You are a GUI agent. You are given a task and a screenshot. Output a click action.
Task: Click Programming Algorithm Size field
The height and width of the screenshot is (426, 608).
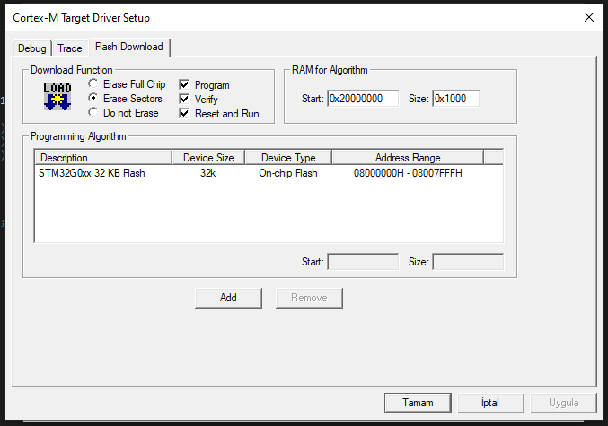pos(468,262)
